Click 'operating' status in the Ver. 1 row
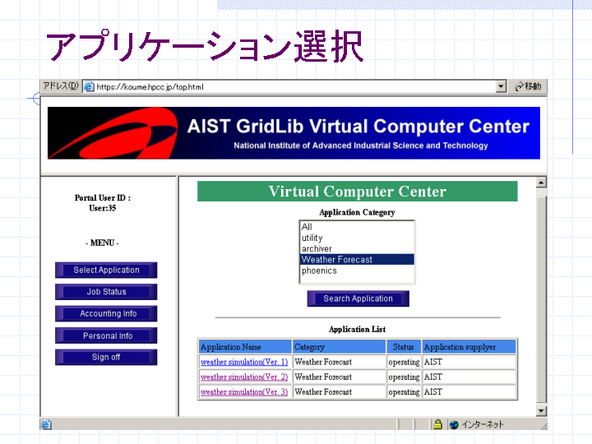Image resolution: width=592 pixels, height=444 pixels. (x=404, y=362)
